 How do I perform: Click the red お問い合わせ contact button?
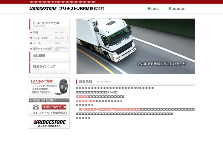pos(54,107)
